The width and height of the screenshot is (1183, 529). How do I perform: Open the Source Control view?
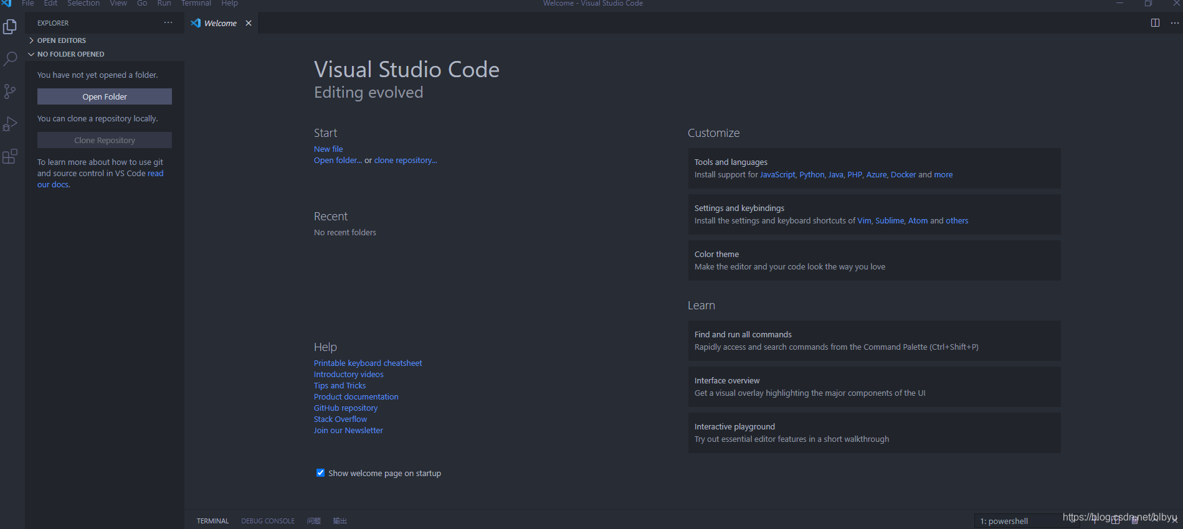(10, 91)
